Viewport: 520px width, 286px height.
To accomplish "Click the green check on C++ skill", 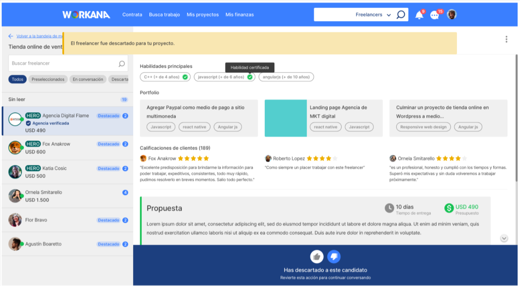I will tap(185, 77).
